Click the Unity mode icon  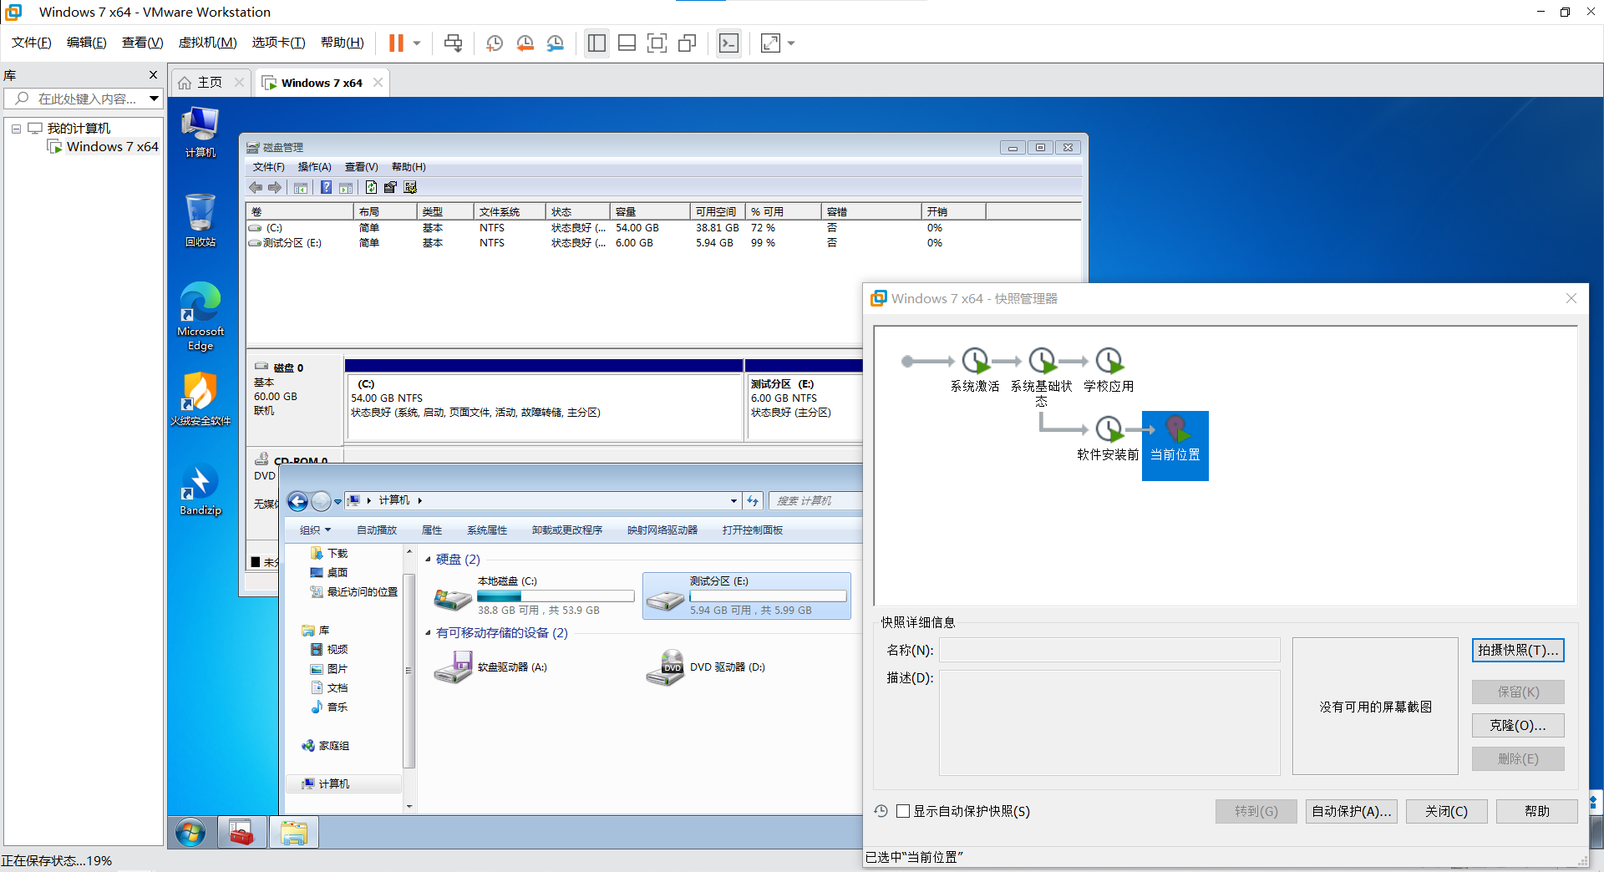tap(687, 43)
